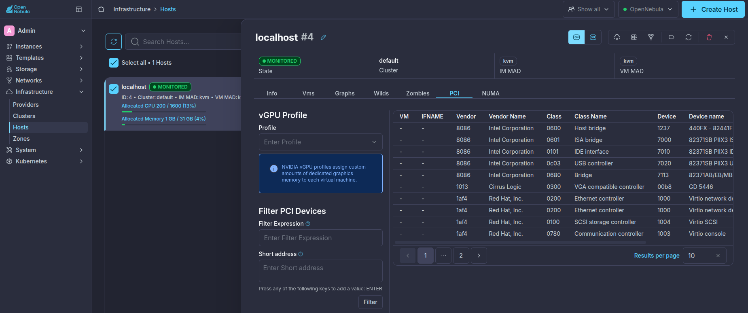Expand the Admin user menu
This screenshot has height=313, width=748.
coord(83,31)
